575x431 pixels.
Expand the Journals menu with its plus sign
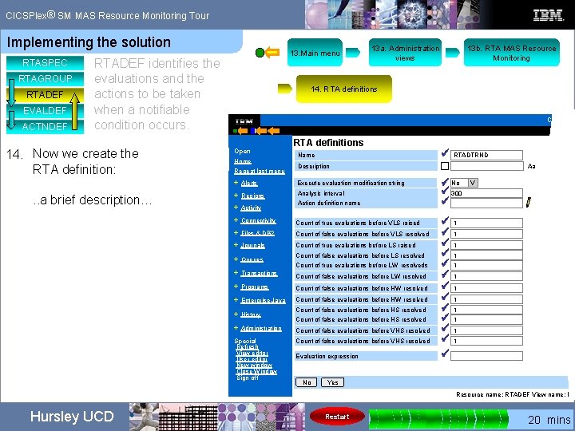236,245
